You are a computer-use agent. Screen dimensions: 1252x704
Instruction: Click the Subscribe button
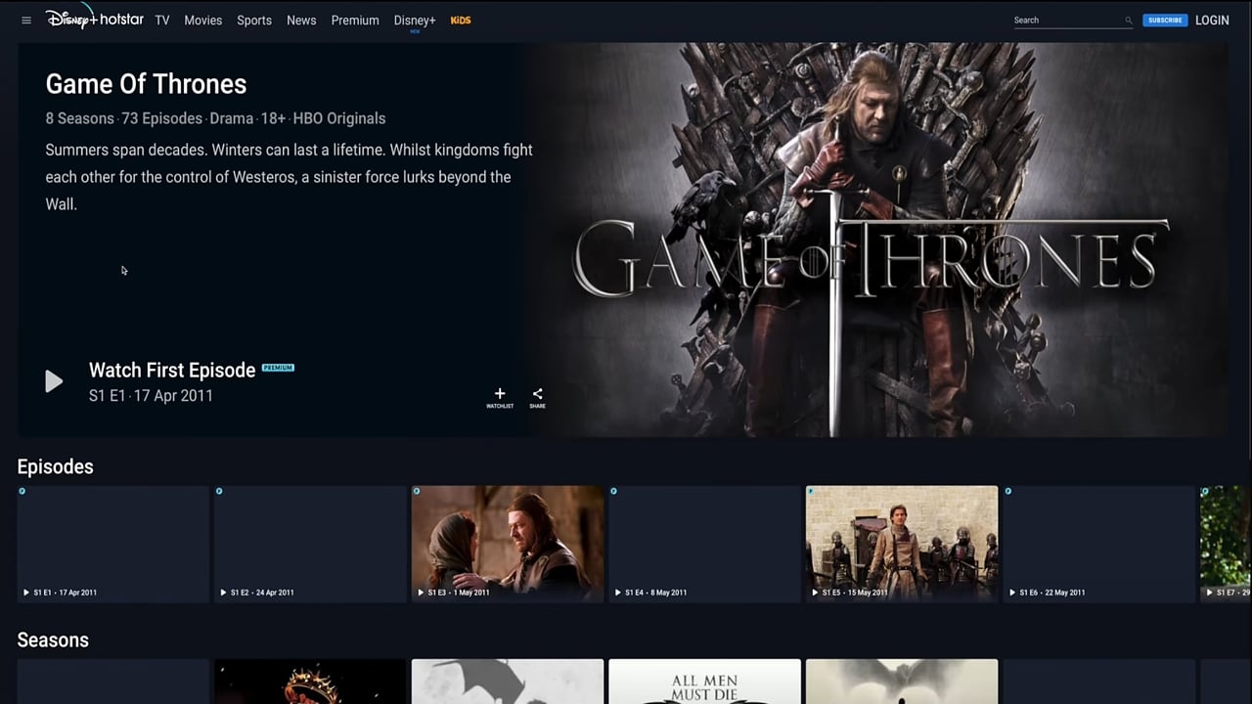click(x=1165, y=21)
